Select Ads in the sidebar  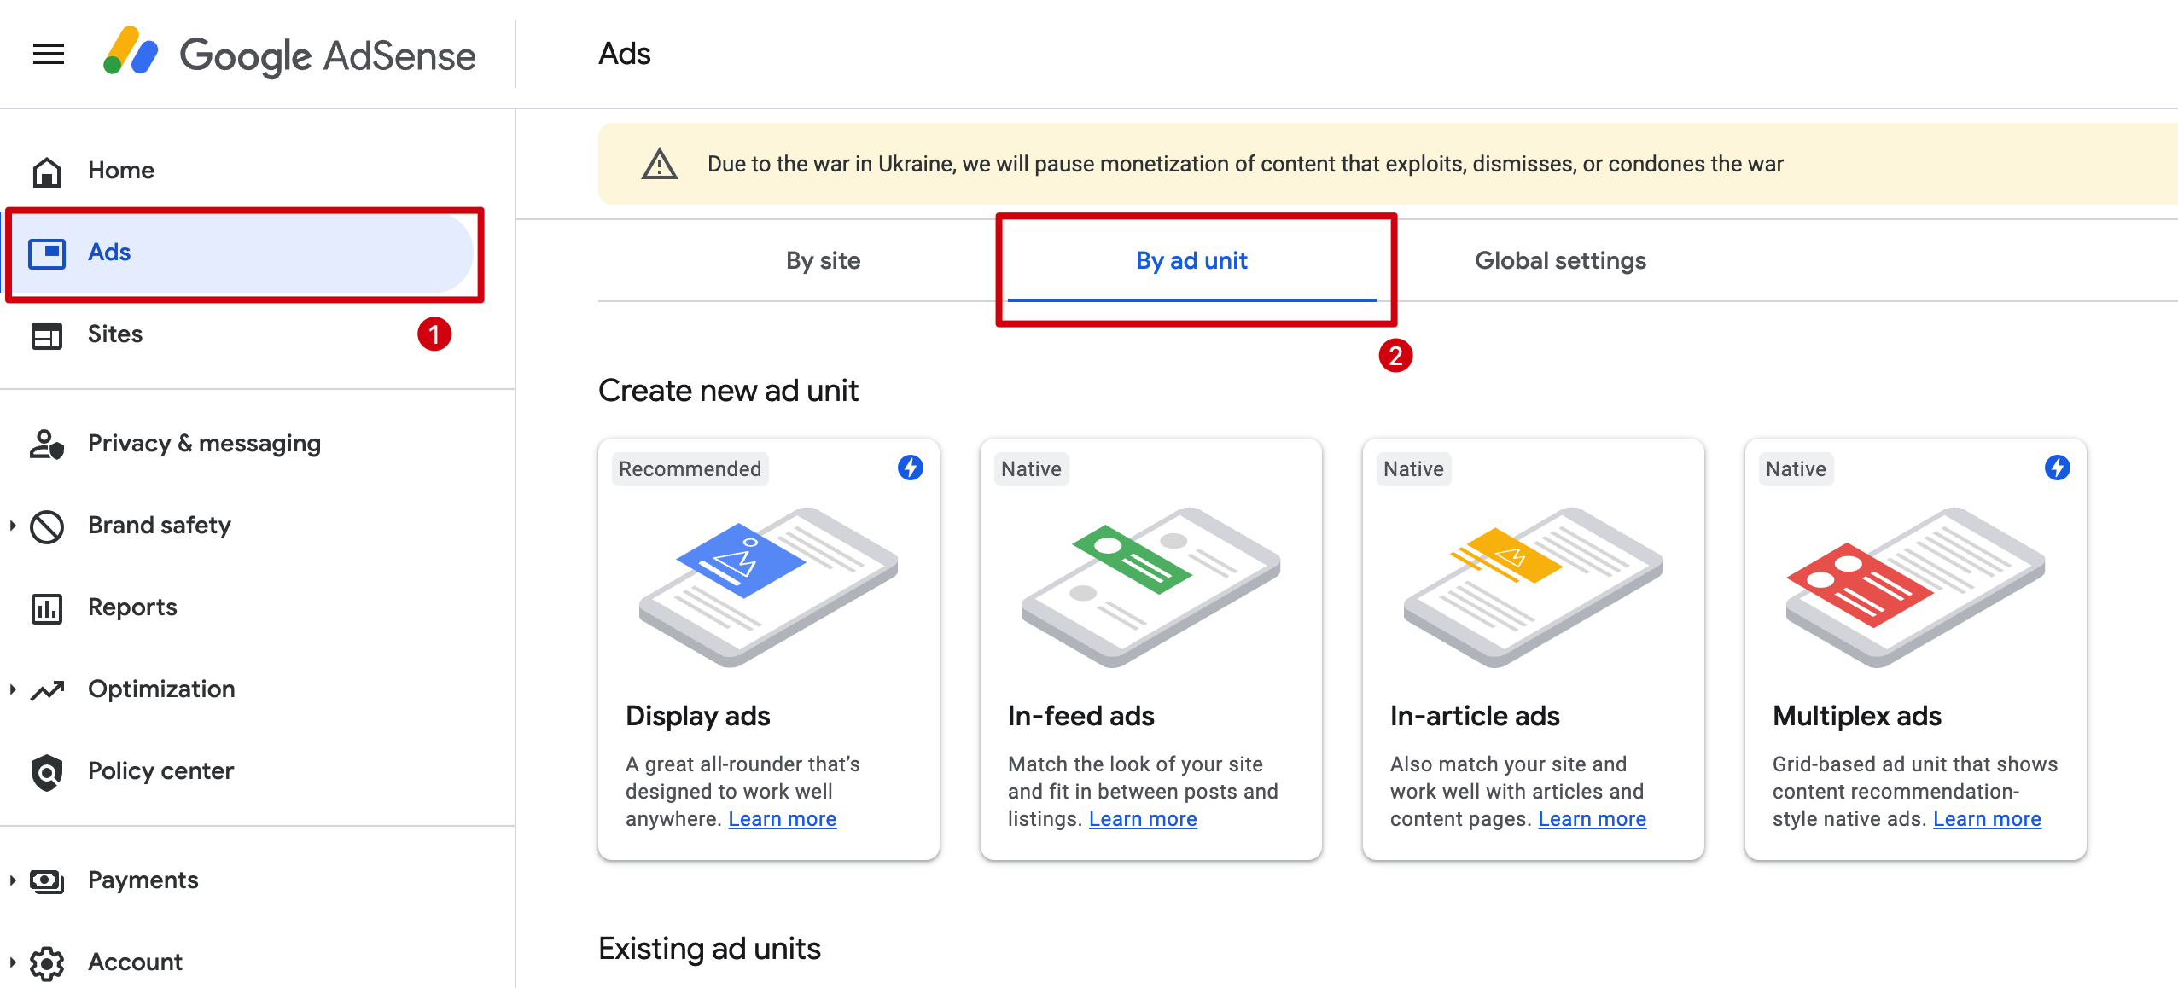click(109, 253)
